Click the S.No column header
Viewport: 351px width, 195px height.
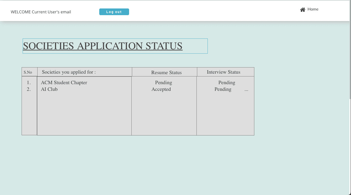point(30,72)
